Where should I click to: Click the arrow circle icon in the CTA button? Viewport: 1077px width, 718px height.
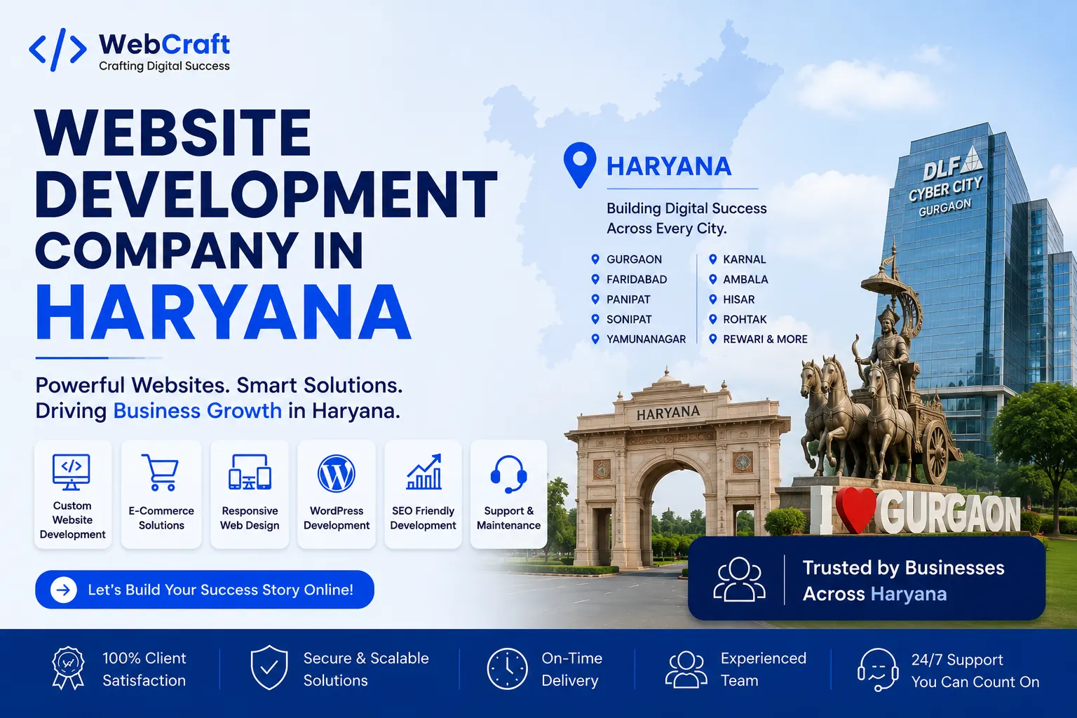click(x=64, y=590)
